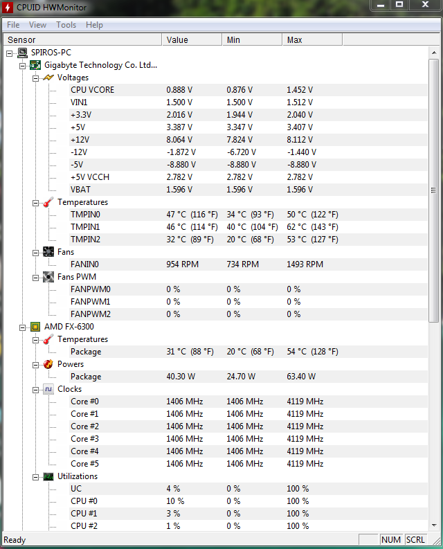Select the Core #3 clock row

[248, 439]
